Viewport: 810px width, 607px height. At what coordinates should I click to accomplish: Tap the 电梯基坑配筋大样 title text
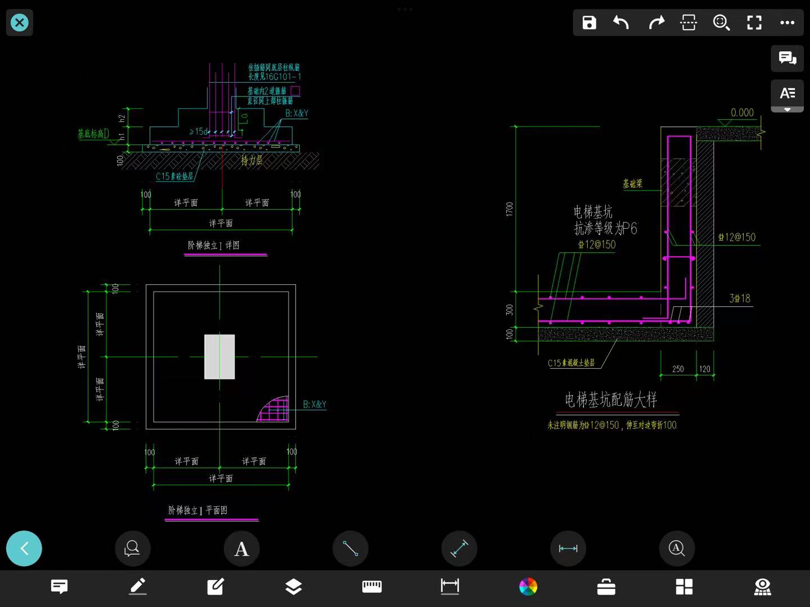click(611, 400)
